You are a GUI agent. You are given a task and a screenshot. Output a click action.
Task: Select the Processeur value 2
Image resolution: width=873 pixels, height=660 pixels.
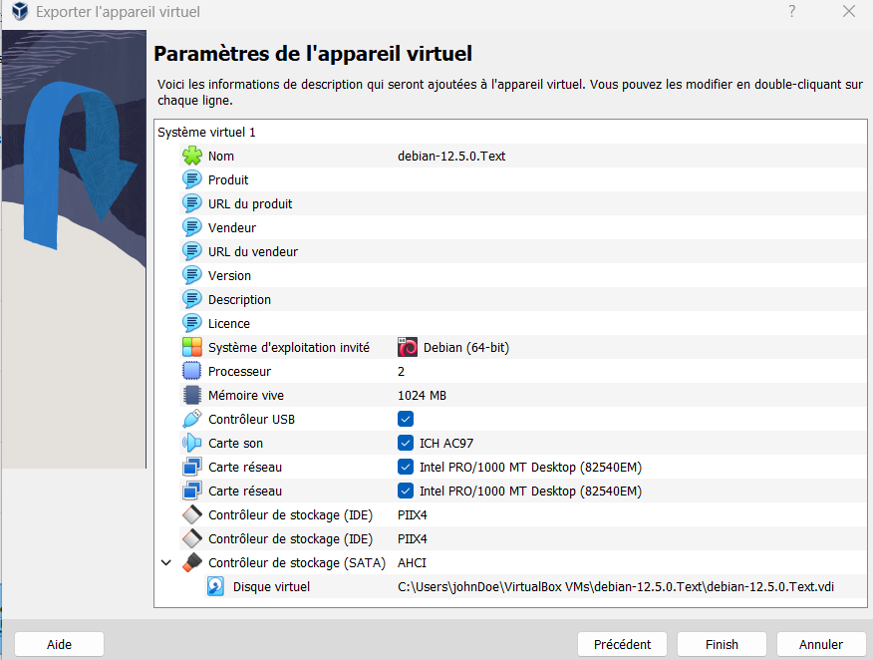[x=401, y=372]
